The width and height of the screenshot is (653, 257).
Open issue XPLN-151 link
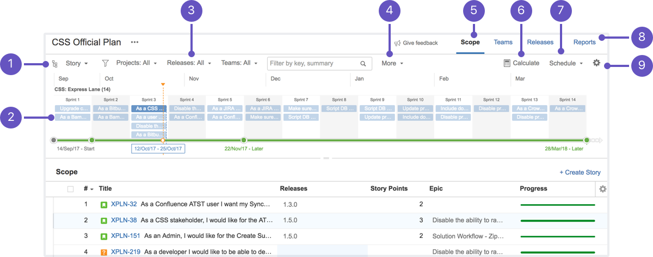pyautogui.click(x=126, y=236)
